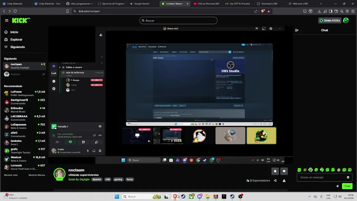357x201 pixels.
Task: Click the browser reload button
Action: click(x=15, y=11)
